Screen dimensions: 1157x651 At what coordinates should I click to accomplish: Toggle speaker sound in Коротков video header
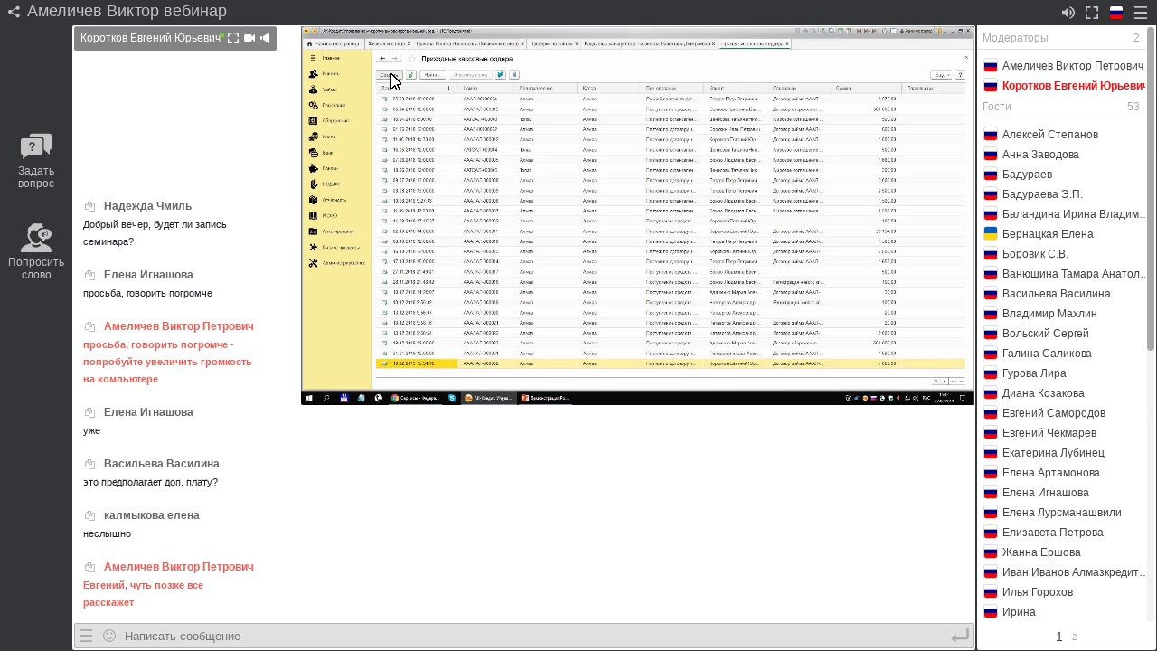(x=266, y=38)
